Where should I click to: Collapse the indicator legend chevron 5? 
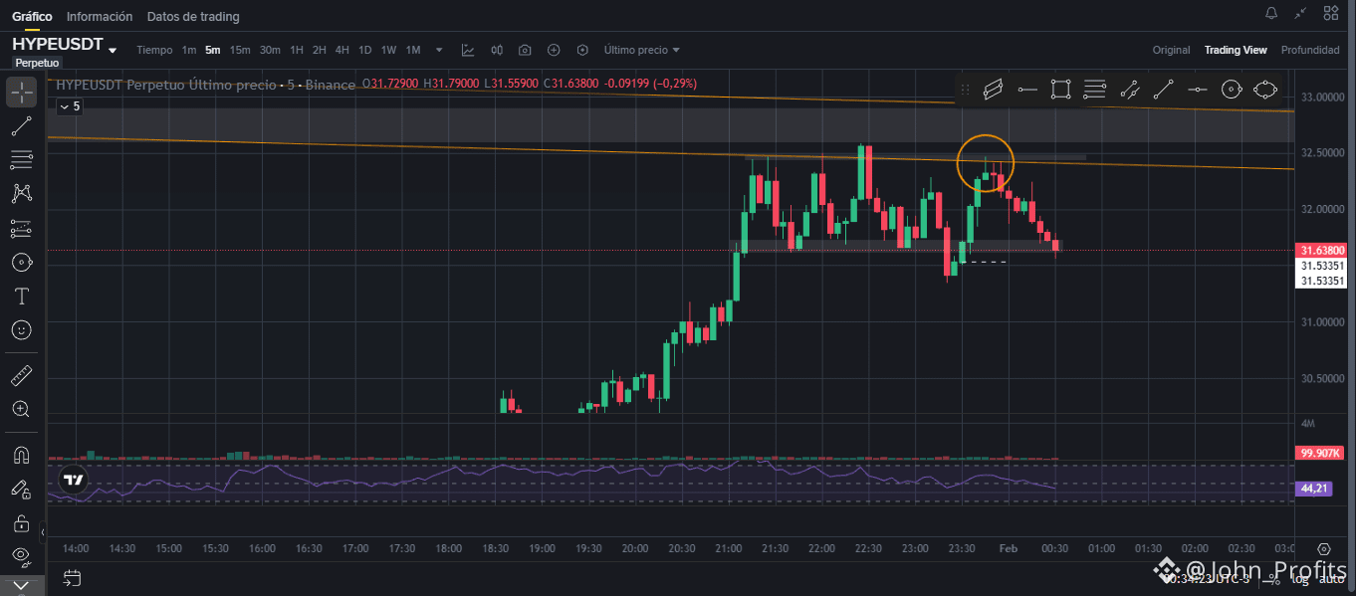(x=70, y=105)
